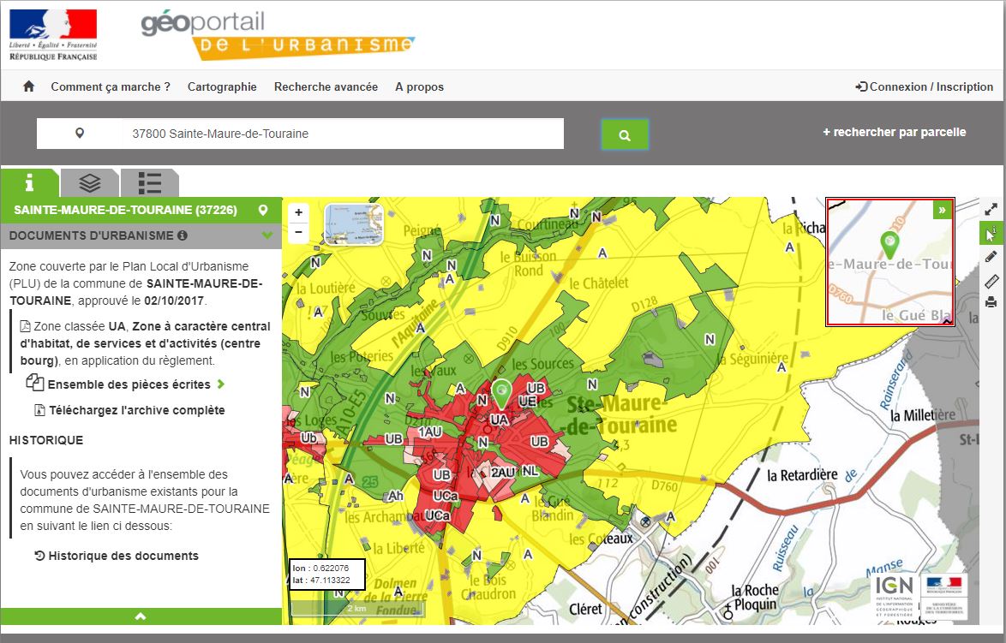Image resolution: width=1006 pixels, height=643 pixels.
Task: Switch to the layers stack tab
Action: [90, 182]
